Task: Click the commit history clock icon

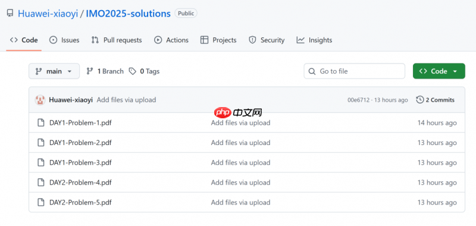Action: tap(420, 100)
